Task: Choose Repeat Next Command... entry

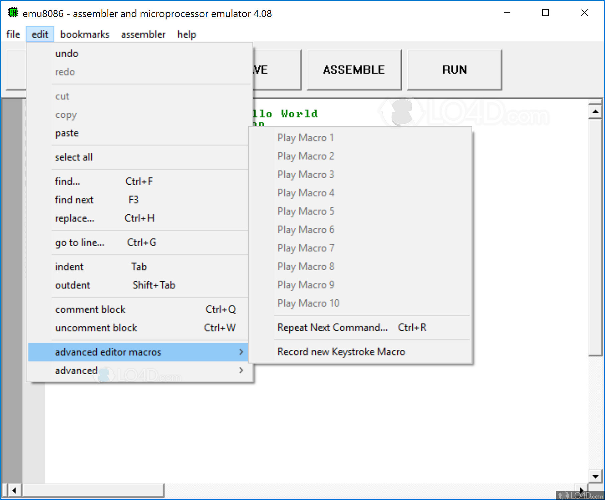Action: point(361,327)
